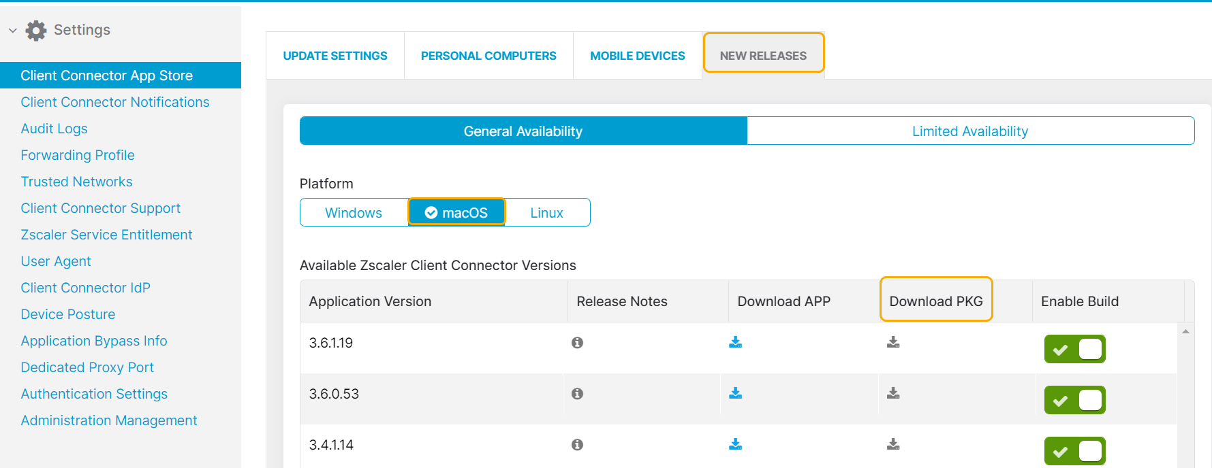Open the Update Settings tab
Screen dimensions: 1212x468
[x=335, y=56]
